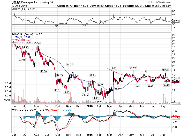Image resolution: width=181 pixels, height=137 pixels.
Task: Click the 24.33 price label
Action: (25, 47)
